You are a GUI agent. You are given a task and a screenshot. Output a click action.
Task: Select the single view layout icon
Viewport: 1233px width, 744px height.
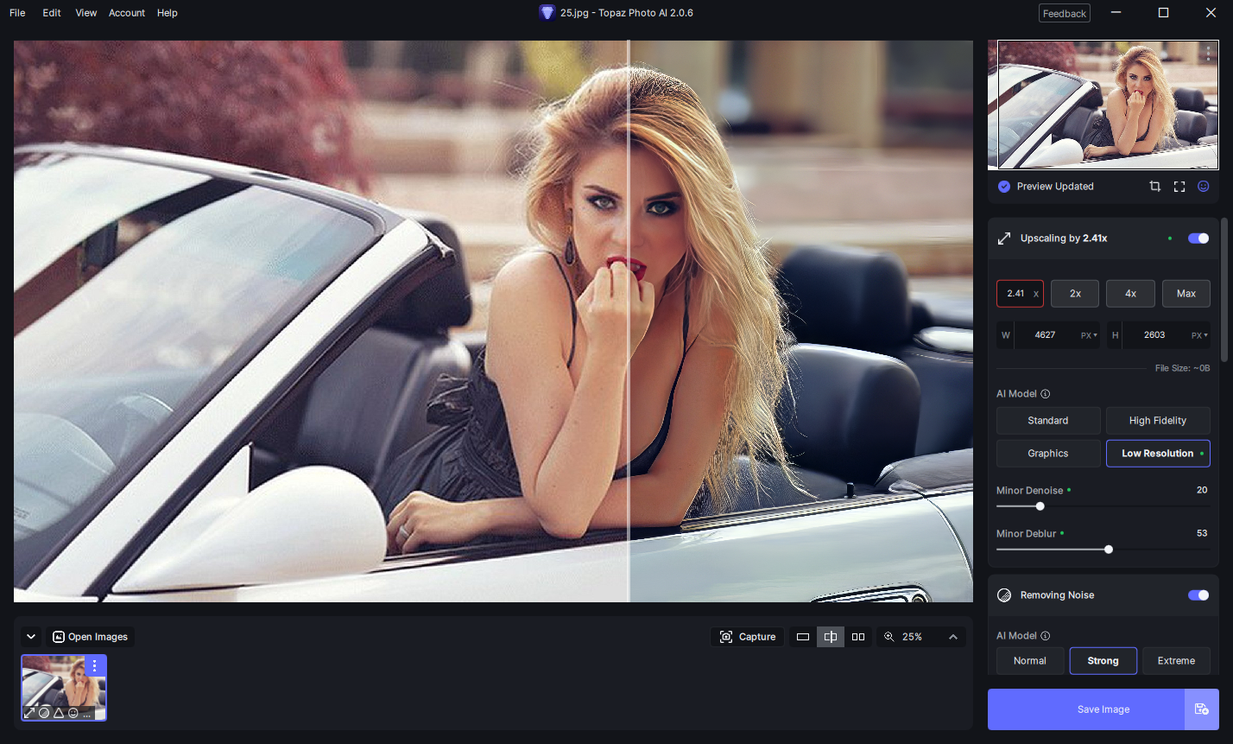803,637
